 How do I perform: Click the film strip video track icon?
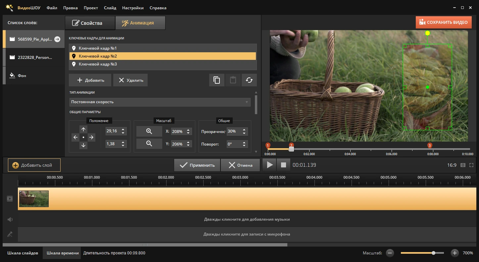[x=10, y=198]
